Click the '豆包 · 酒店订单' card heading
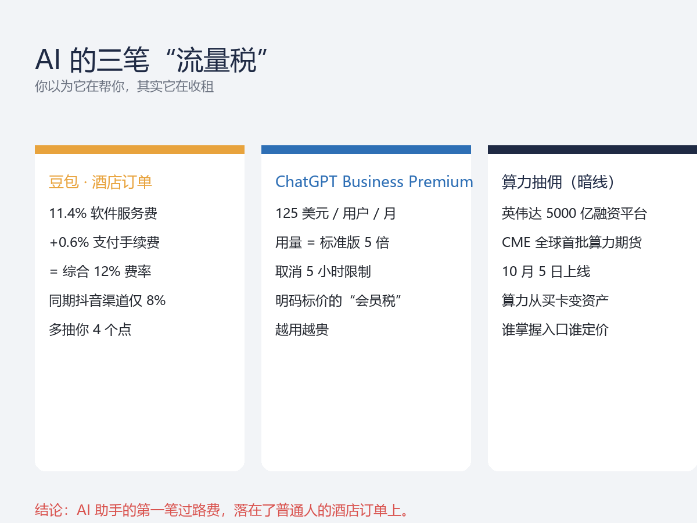Viewport: 697px width, 523px height. click(100, 182)
